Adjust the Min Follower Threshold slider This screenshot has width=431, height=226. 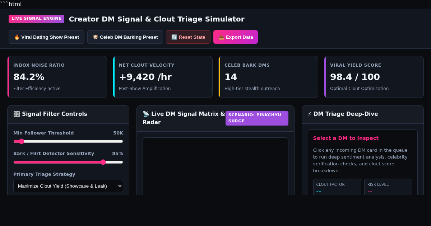point(68,141)
